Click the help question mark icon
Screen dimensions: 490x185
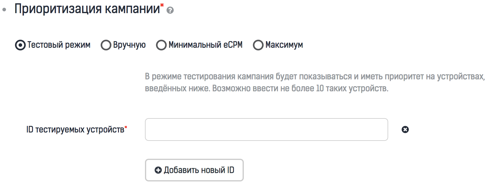click(x=170, y=11)
